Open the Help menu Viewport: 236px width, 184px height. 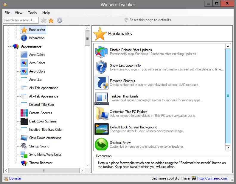coord(46,13)
